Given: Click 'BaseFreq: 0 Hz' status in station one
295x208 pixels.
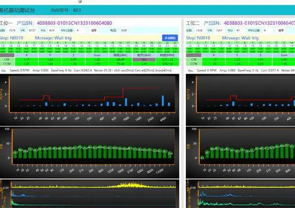Looking at the screenshot, I should point(61,70).
